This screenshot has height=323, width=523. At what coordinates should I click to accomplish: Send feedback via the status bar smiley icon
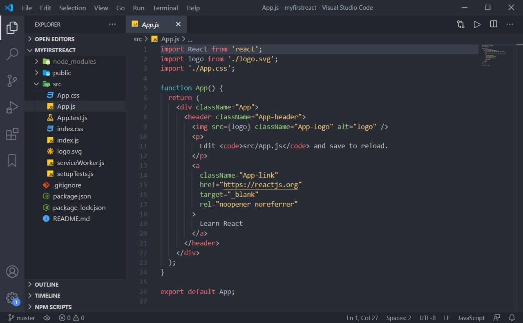click(497, 318)
